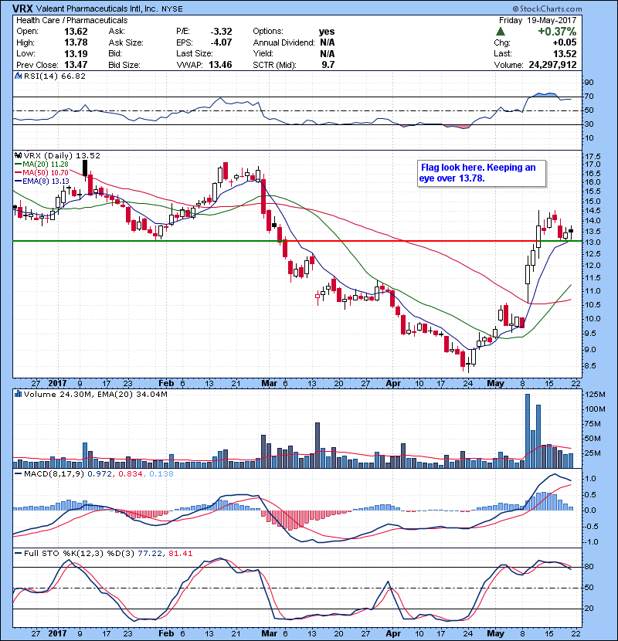Click the 2017 label on the price chart axis
The height and width of the screenshot is (641, 618).
click(x=57, y=383)
